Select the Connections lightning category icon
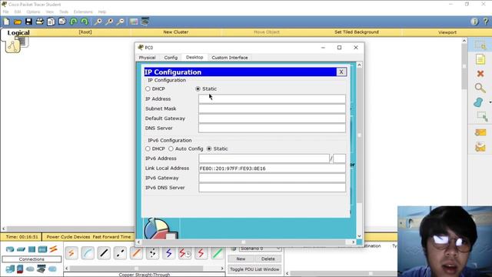 (x=53, y=249)
